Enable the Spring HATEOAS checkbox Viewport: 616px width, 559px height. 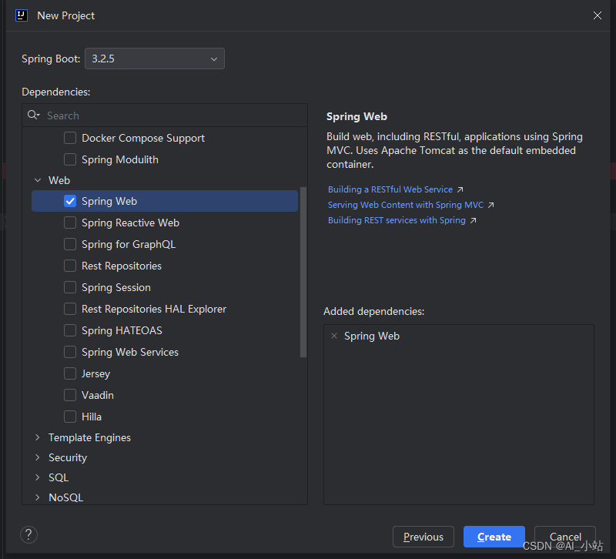click(70, 331)
